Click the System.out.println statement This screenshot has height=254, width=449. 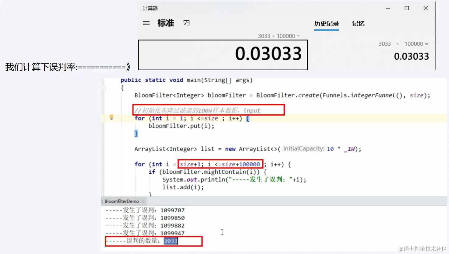coord(234,179)
